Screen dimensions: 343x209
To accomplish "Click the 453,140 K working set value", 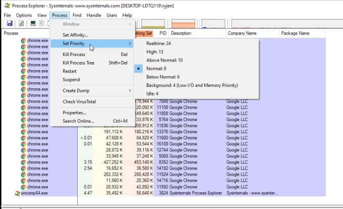I will pyautogui.click(x=144, y=163).
